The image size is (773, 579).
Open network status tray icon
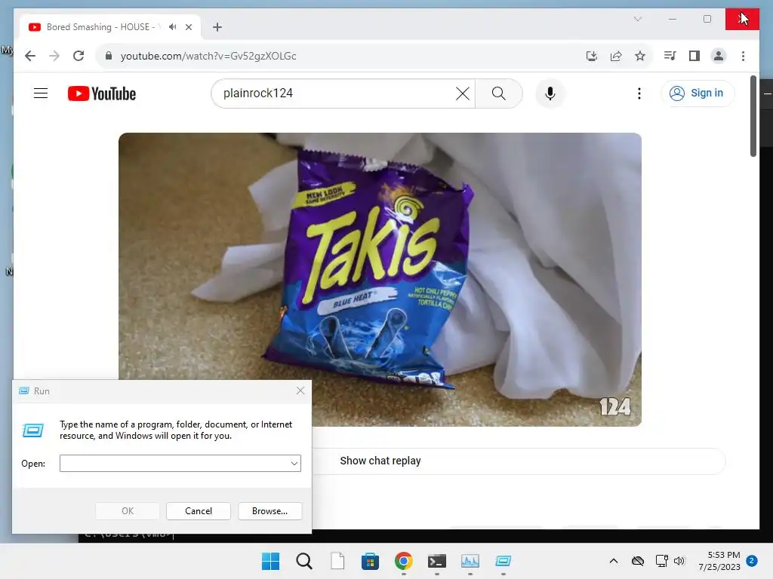point(661,561)
